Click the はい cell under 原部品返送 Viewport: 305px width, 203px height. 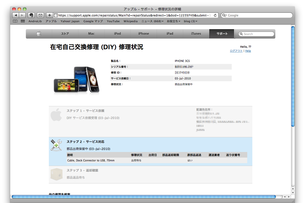tap(190, 160)
